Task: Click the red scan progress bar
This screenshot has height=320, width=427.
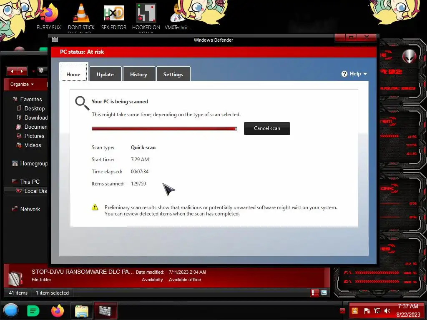Action: click(x=164, y=128)
